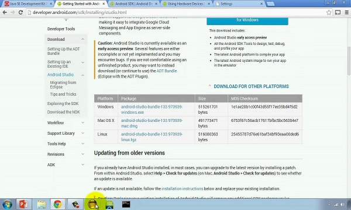Open Exploring the SDK page

[x=63, y=104]
